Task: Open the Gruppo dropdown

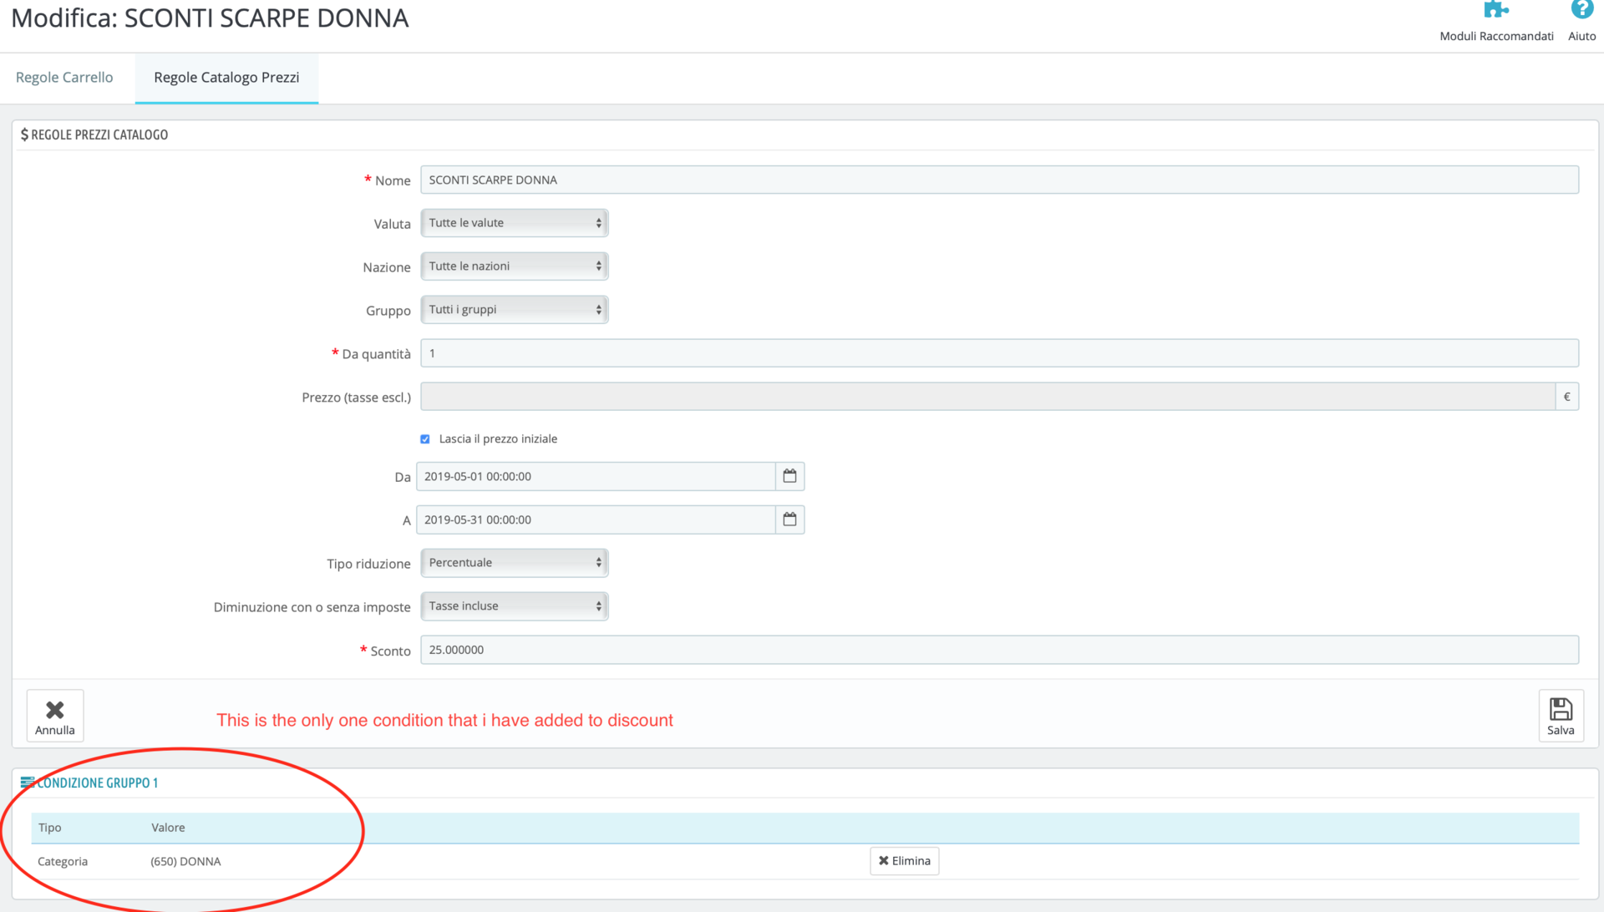Action: click(x=514, y=310)
